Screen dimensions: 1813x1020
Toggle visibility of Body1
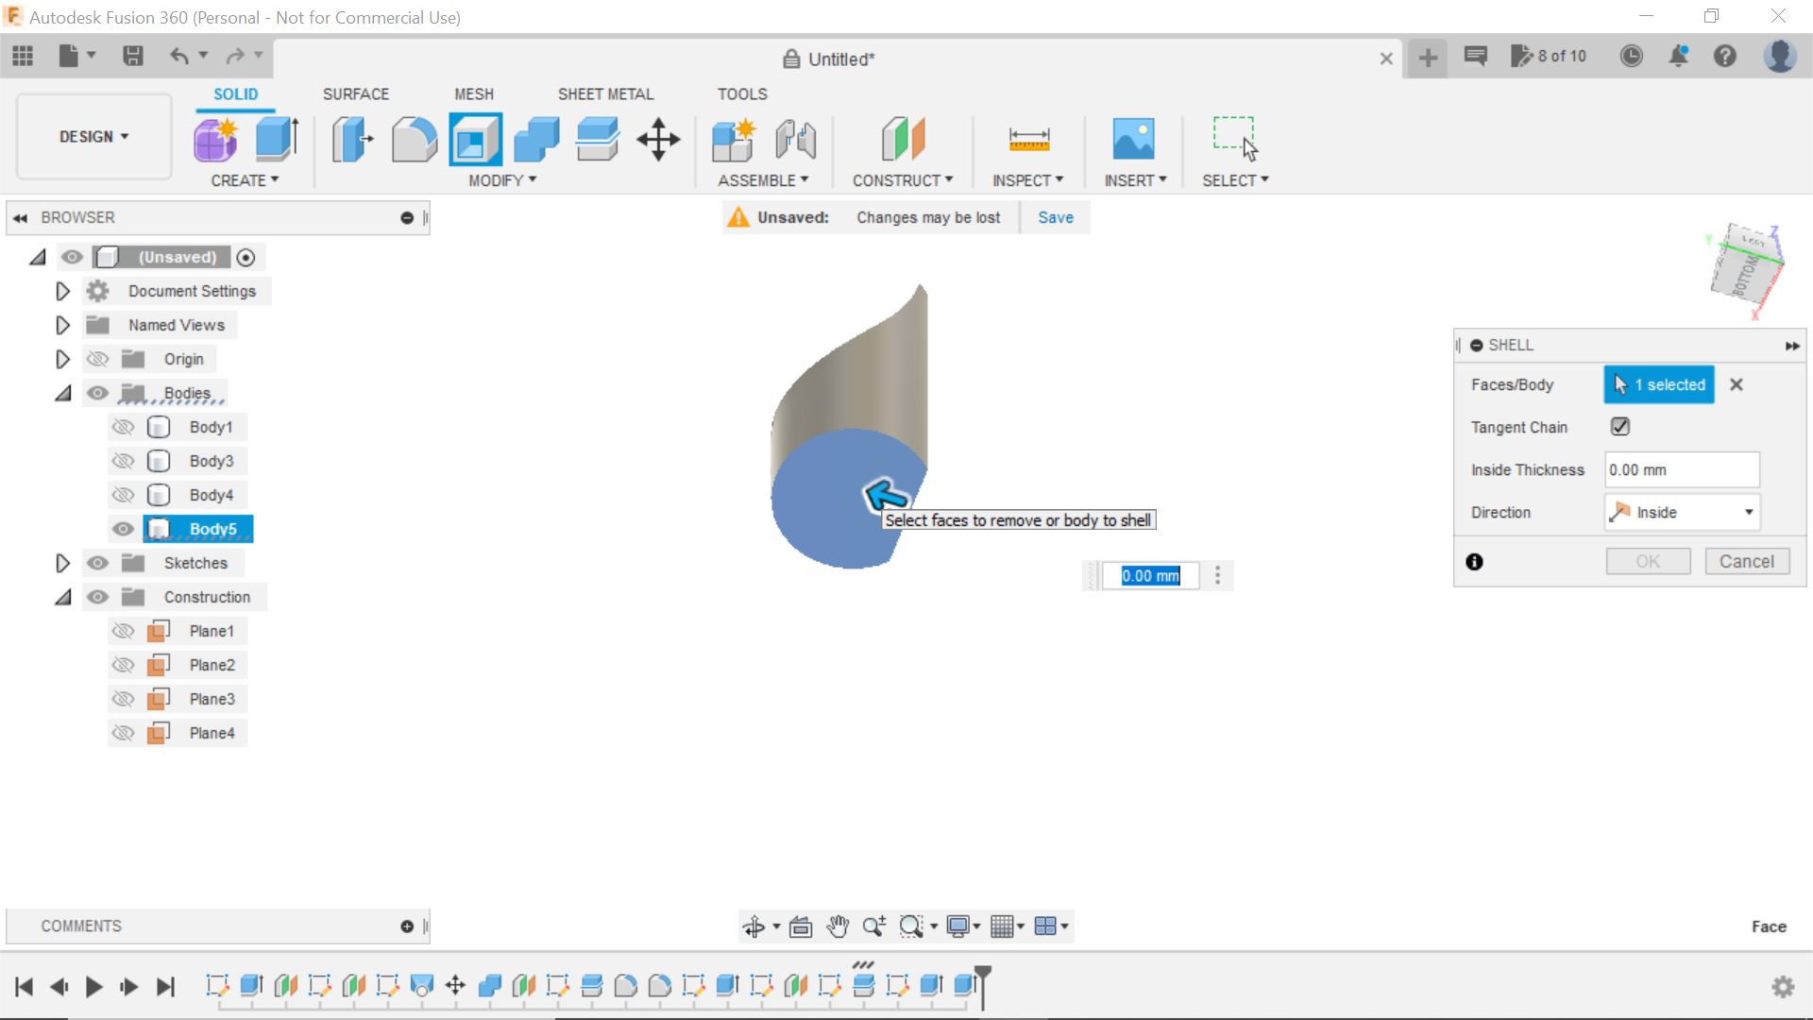point(123,427)
